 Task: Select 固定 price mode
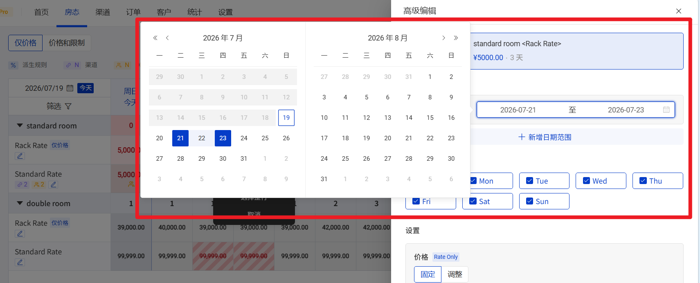click(x=428, y=274)
